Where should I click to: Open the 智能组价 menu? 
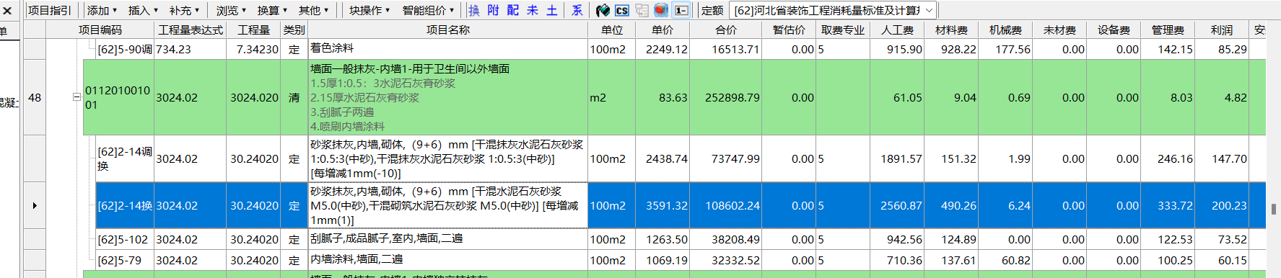tap(429, 10)
